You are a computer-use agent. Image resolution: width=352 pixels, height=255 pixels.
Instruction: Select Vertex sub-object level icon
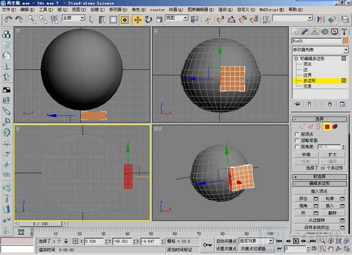click(x=302, y=127)
